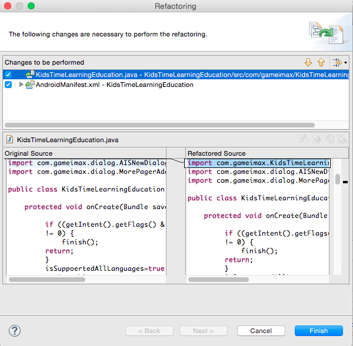Select the AndroidManifest.xml change row
The height and width of the screenshot is (346, 353).
tap(176, 85)
